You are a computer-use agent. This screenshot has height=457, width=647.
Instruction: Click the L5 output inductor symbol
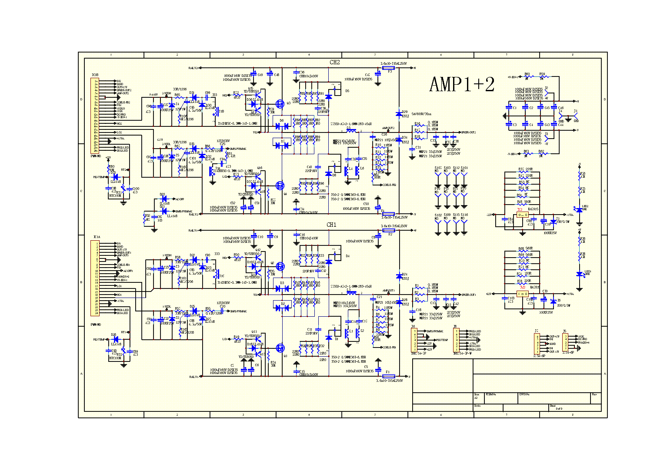[x=351, y=130]
